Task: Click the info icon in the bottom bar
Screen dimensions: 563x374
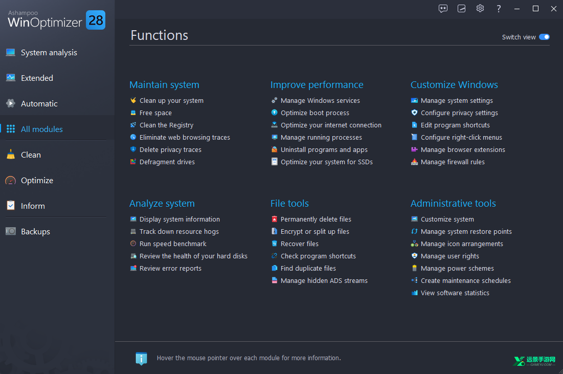Action: (x=141, y=358)
